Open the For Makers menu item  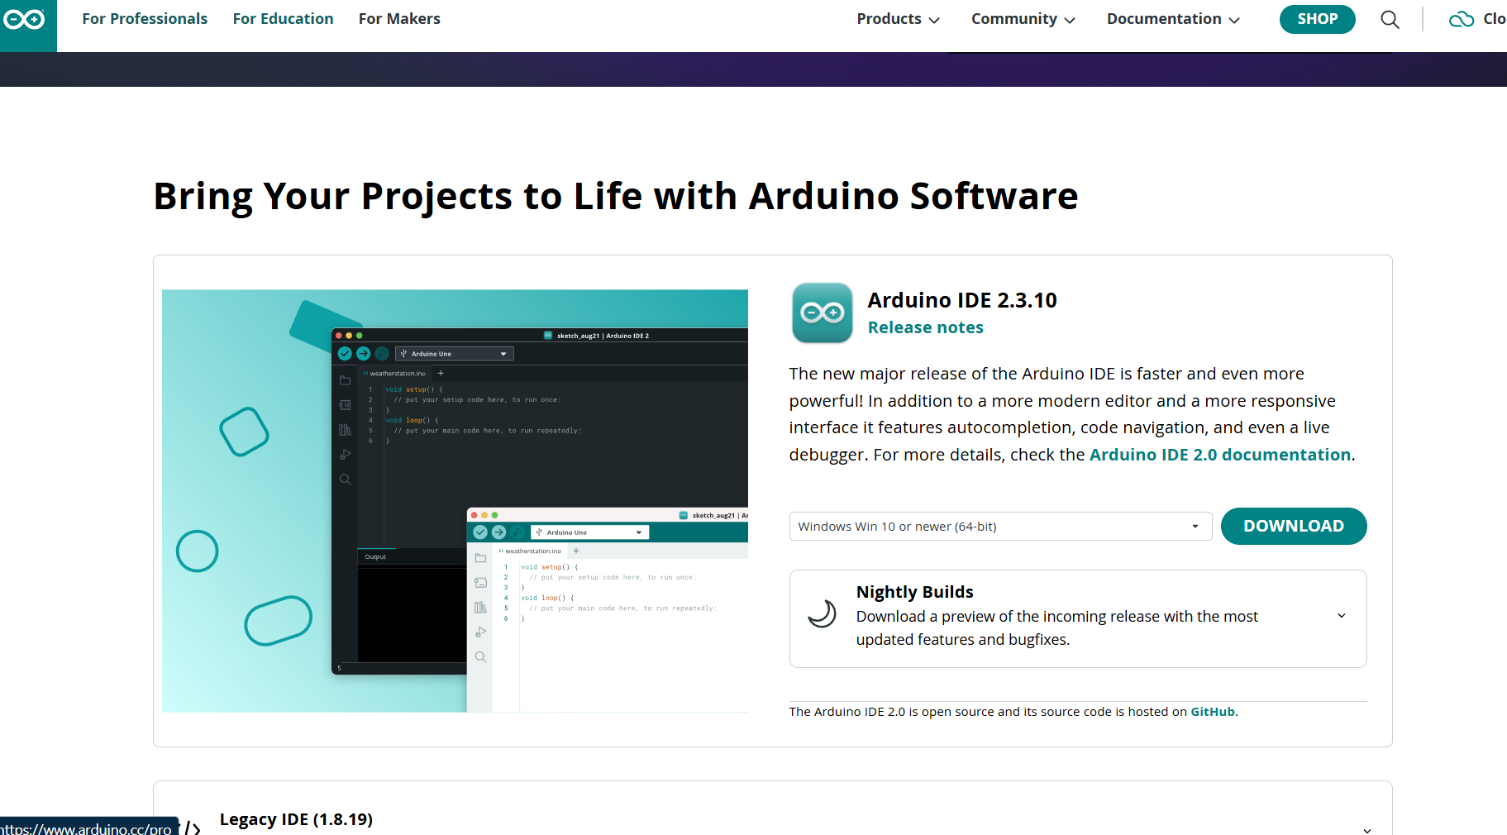click(x=399, y=19)
